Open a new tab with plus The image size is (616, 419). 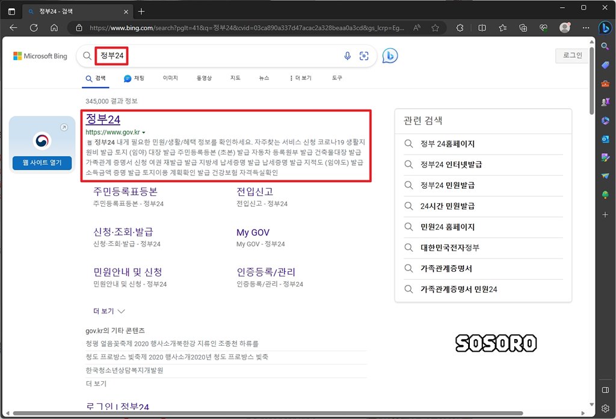pyautogui.click(x=141, y=11)
